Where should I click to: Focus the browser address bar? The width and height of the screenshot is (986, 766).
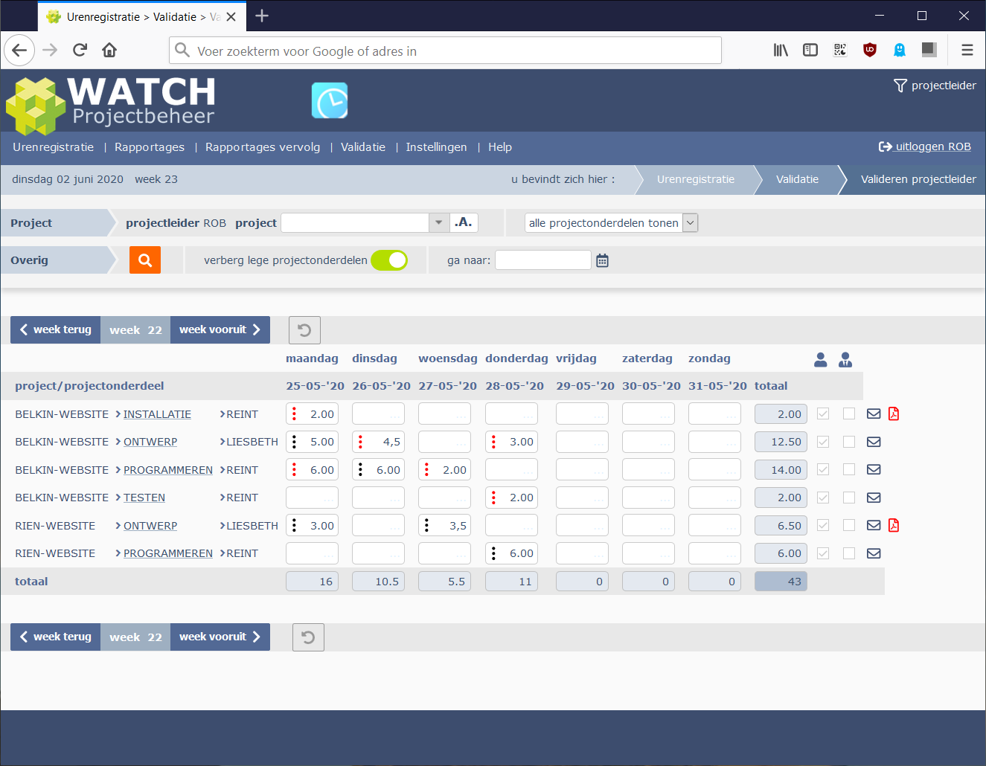445,51
